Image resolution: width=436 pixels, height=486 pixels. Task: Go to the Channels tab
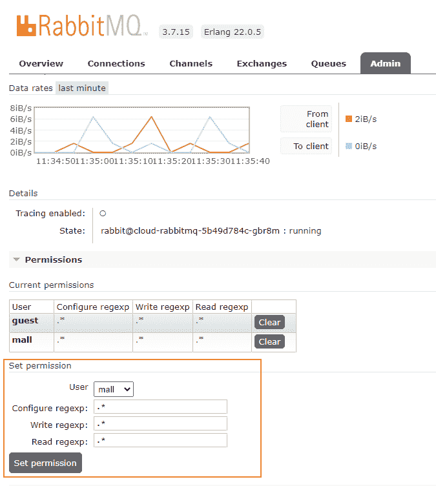191,63
